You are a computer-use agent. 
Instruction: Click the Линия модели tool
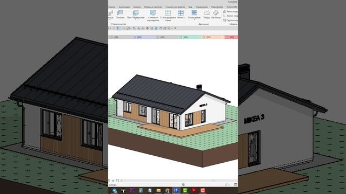pos(230,16)
